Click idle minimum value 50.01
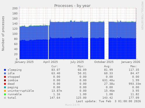The width and height of the screenshot is (145, 108). (82, 73)
